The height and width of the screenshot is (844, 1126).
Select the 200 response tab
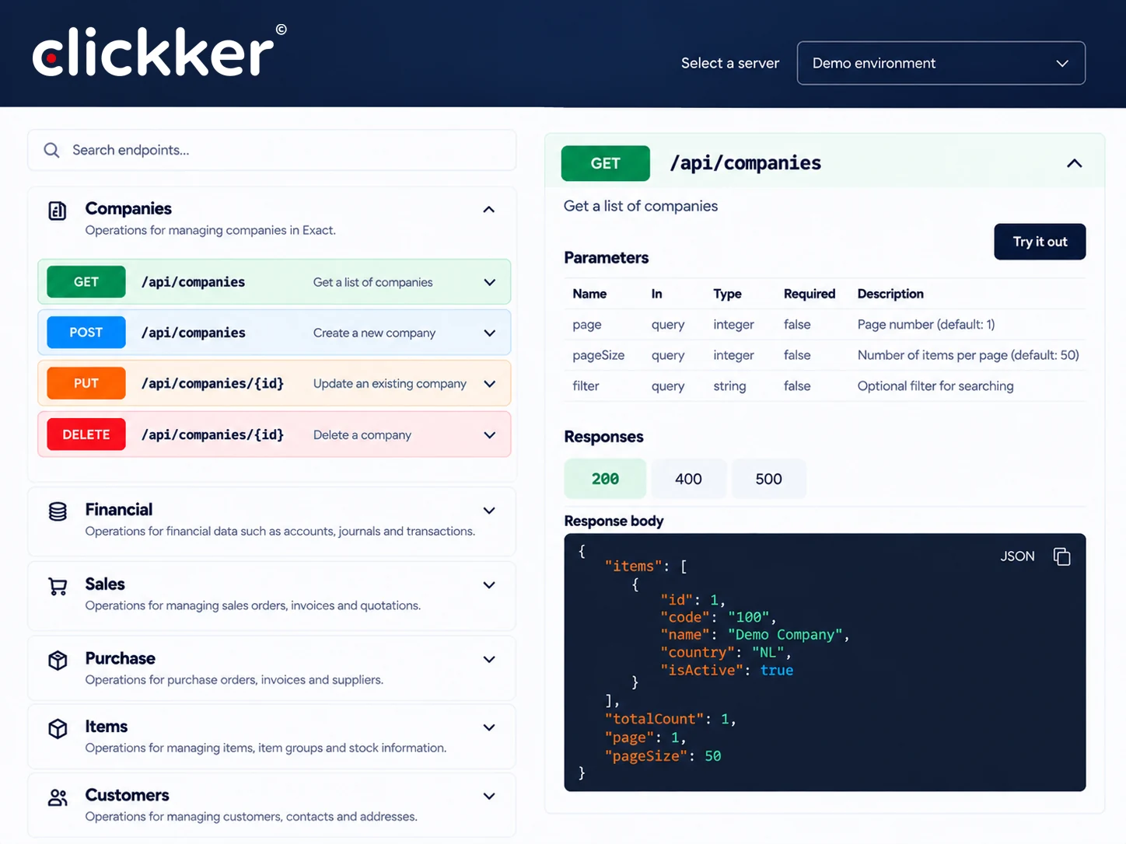(x=605, y=479)
